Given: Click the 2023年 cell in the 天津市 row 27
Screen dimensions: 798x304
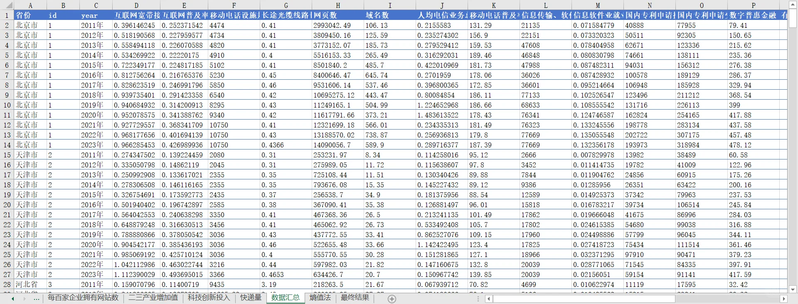Looking at the screenshot, I should (96, 275).
